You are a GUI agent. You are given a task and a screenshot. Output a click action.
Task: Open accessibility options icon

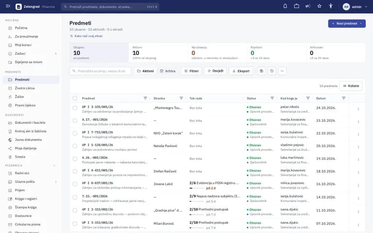point(331,6)
